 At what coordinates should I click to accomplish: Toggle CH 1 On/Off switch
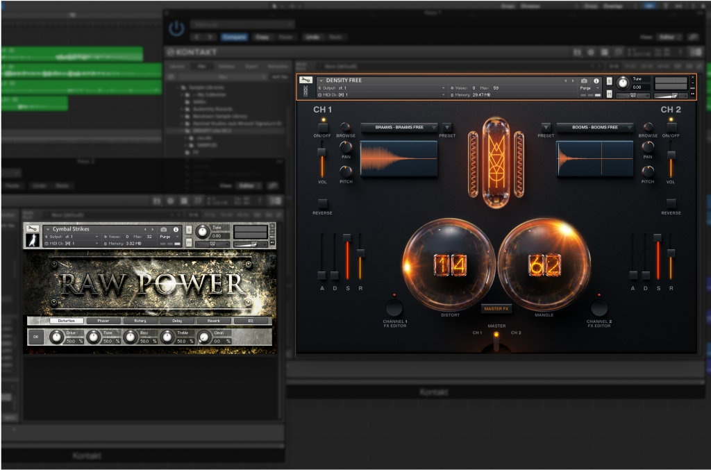pos(323,127)
